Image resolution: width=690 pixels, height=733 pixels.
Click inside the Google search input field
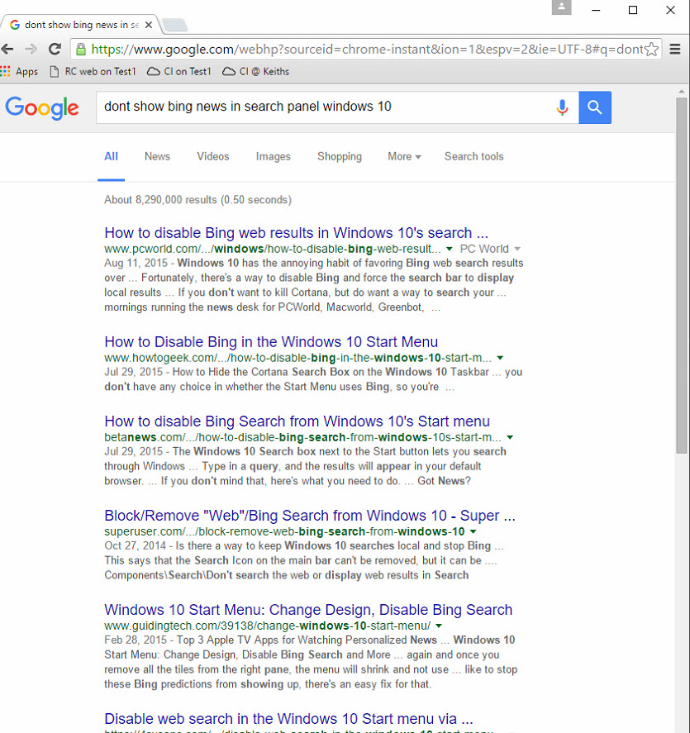pyautogui.click(x=322, y=107)
